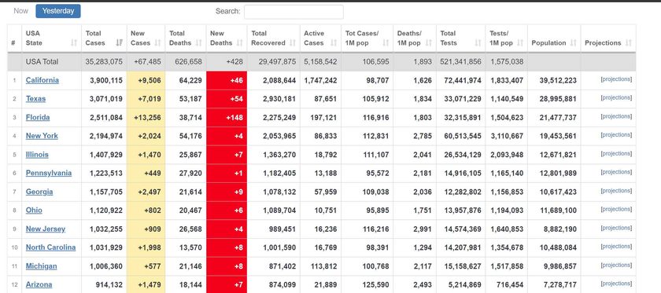661x293 pixels.
Task: Select Texas new deaths +54 cell
Action: click(227, 99)
